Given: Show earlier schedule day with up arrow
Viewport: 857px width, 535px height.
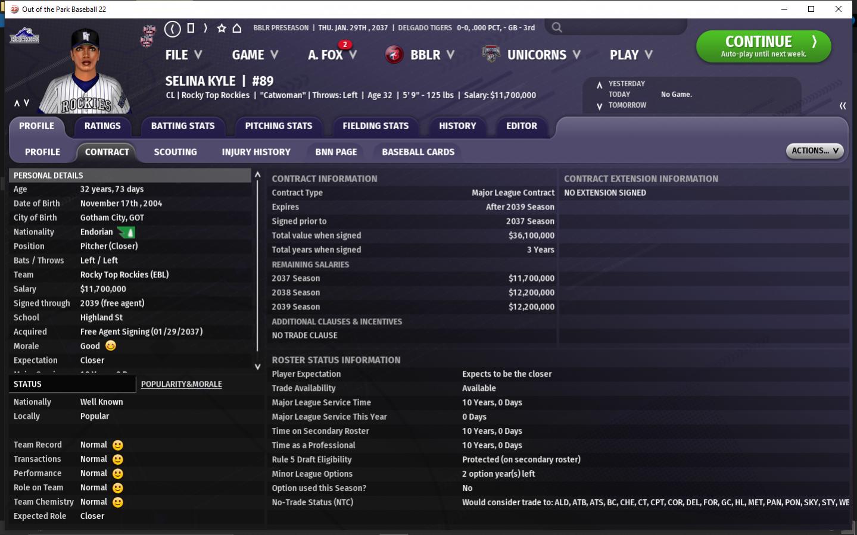Looking at the screenshot, I should [x=599, y=85].
